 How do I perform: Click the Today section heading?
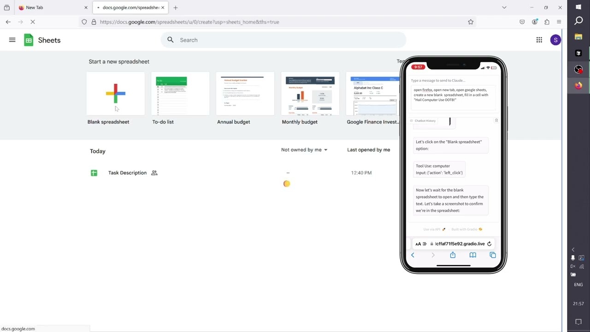(98, 151)
